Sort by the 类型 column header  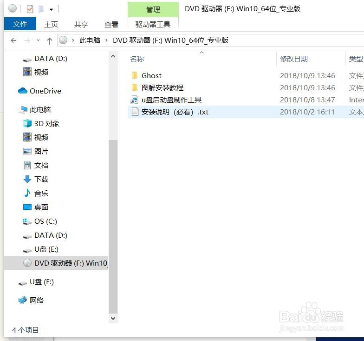(356, 59)
